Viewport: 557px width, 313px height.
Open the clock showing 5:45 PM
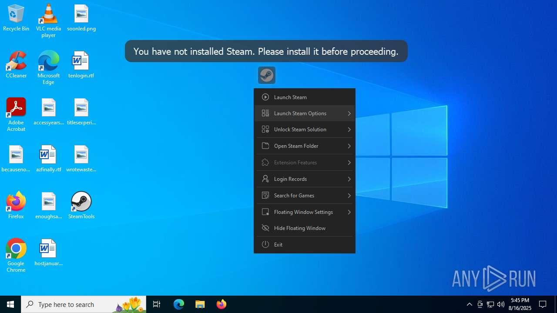tap(521, 304)
